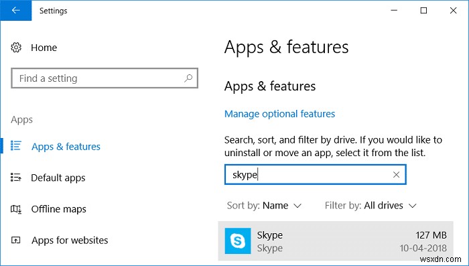
Task: Open the Filter by All drives dropdown
Action: tap(371, 206)
